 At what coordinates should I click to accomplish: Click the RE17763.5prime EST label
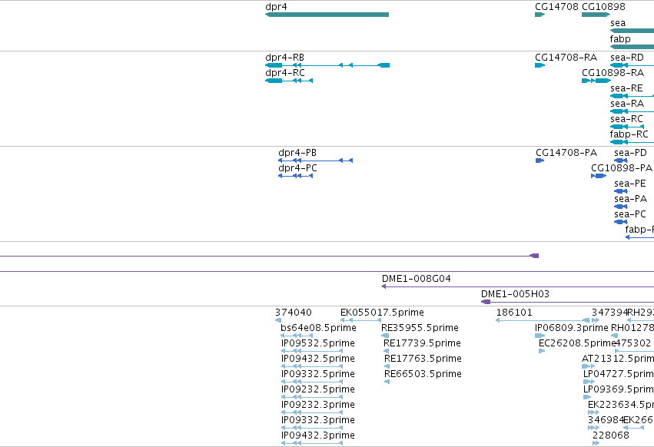click(x=423, y=359)
